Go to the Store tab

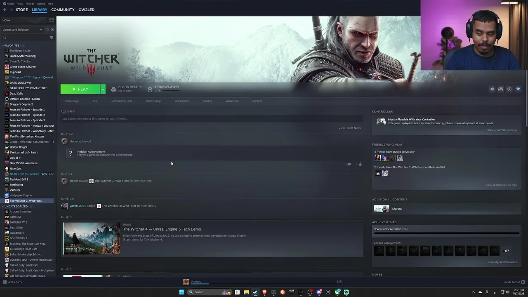tap(22, 9)
